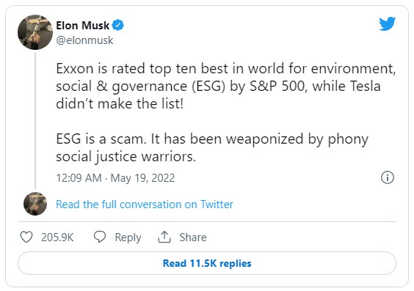414x291 pixels.
Task: Click the reply speech bubble icon
Action: tap(100, 237)
